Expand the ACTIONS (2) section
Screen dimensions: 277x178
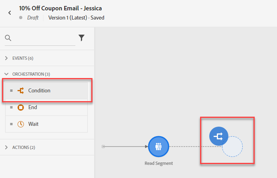6,147
